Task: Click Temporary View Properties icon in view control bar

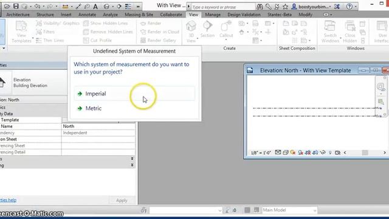Action: (337, 153)
